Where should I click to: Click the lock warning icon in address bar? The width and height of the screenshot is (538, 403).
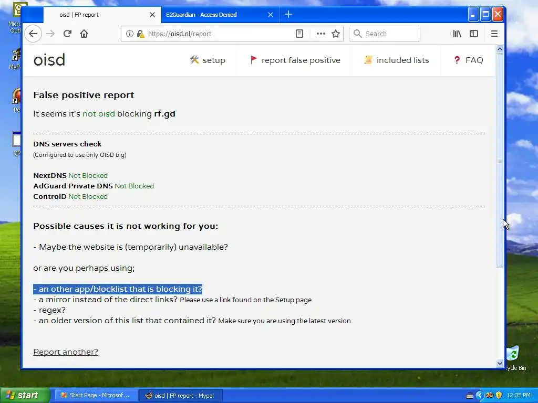(140, 34)
